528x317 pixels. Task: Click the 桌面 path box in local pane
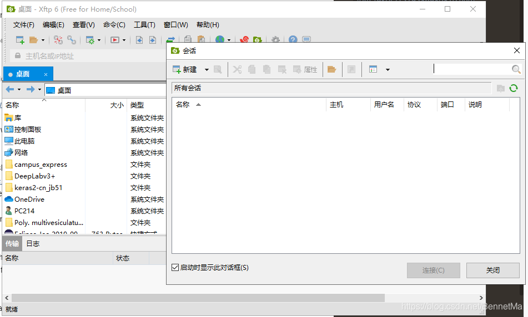click(105, 90)
